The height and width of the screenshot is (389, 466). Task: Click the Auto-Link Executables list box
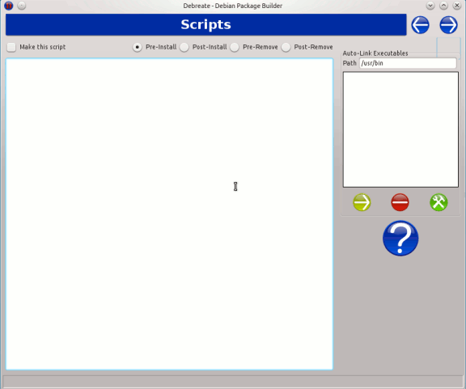click(x=400, y=129)
